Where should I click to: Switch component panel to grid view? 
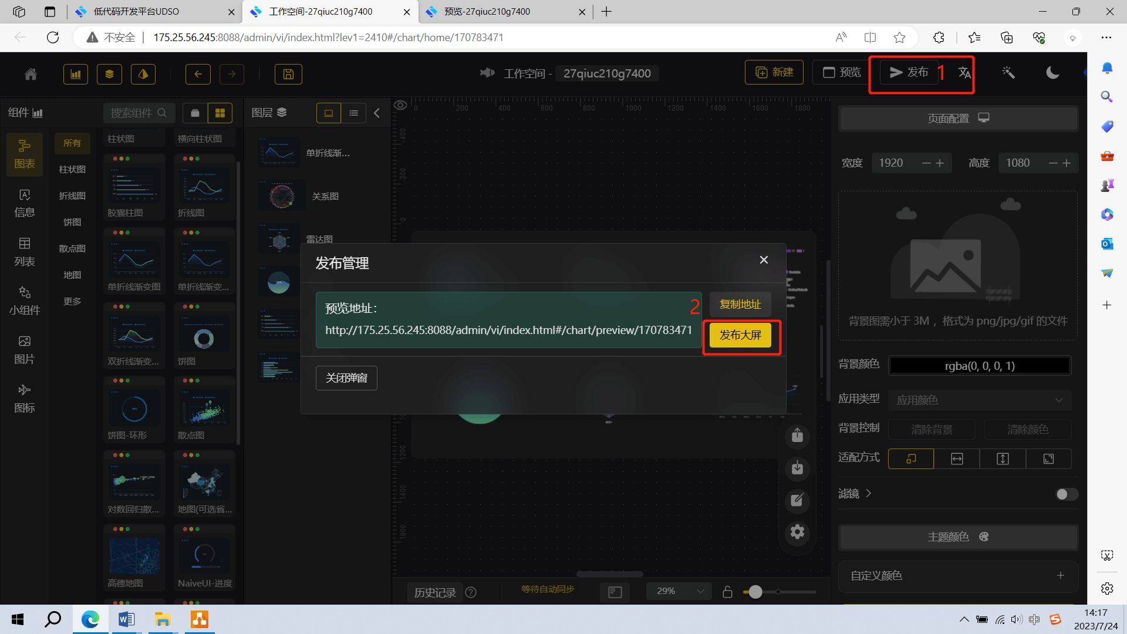[220, 113]
